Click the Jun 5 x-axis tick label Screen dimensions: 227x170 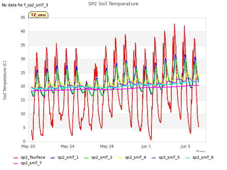[186, 146]
